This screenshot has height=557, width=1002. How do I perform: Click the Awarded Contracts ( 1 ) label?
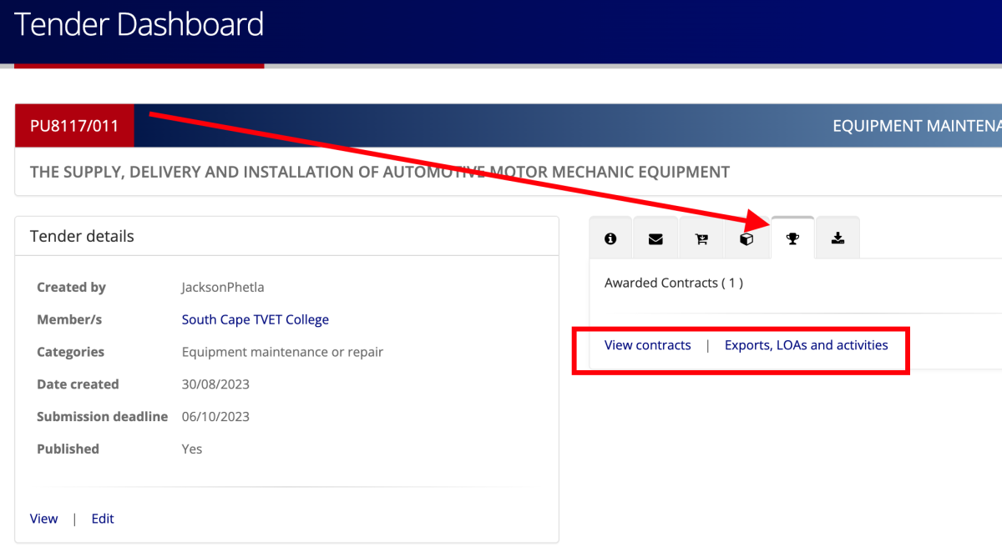pyautogui.click(x=673, y=283)
